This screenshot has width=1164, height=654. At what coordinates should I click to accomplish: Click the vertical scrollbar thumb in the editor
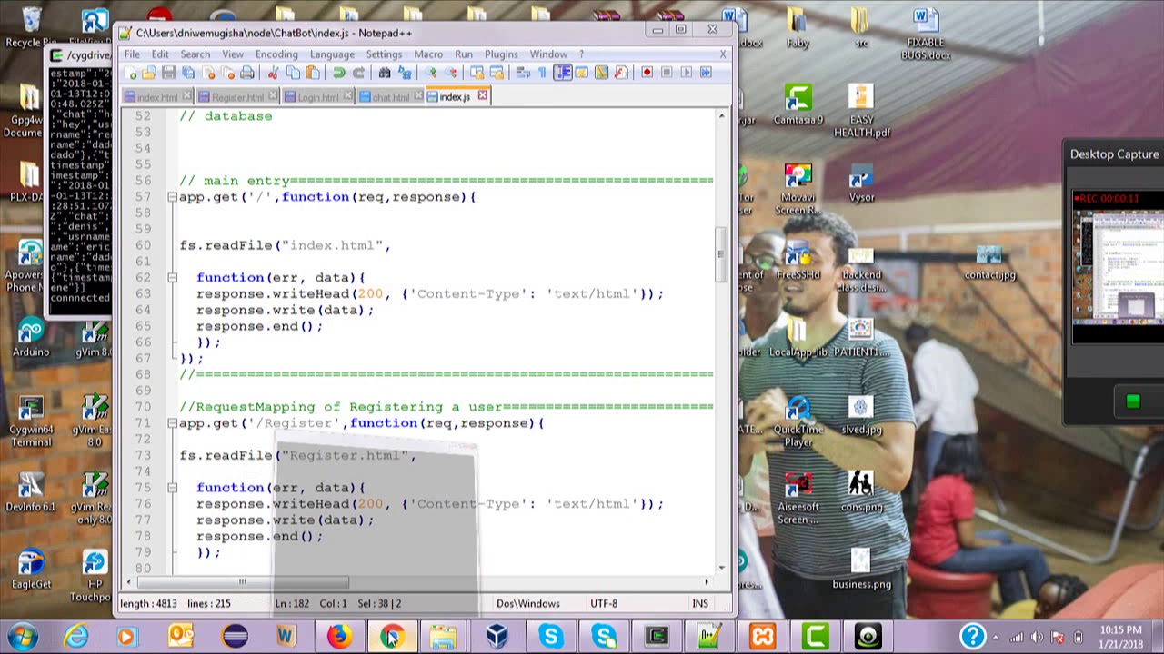pyautogui.click(x=722, y=253)
